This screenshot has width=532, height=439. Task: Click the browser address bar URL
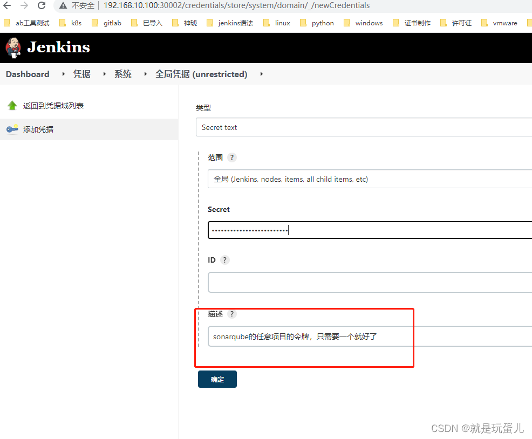point(236,5)
